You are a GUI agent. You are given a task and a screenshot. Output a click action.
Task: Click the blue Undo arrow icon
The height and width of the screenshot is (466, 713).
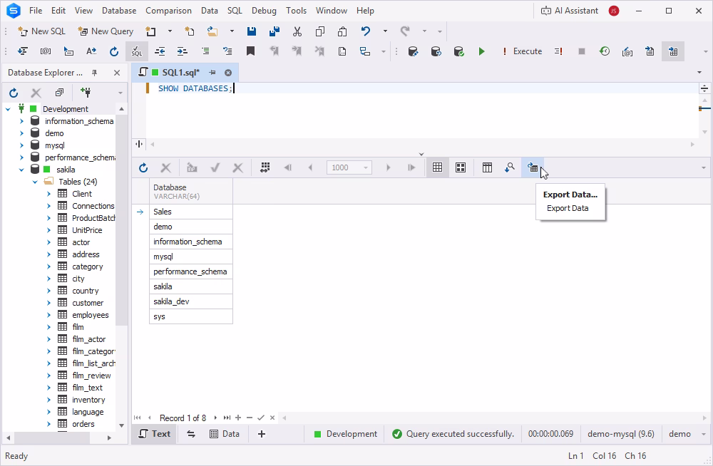click(x=365, y=31)
